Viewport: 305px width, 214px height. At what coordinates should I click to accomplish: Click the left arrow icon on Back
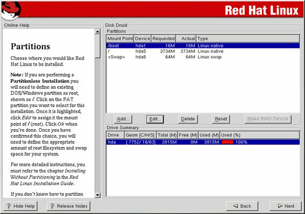pos(235,206)
